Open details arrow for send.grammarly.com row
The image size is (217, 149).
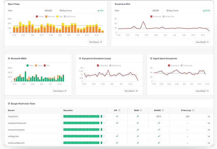point(209,123)
